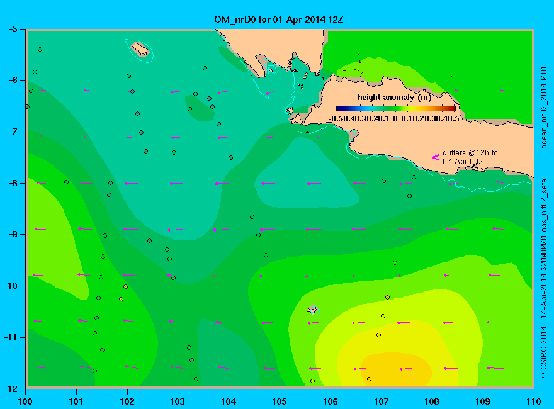Click the small square symbol before CSIRO text

pyautogui.click(x=544, y=375)
